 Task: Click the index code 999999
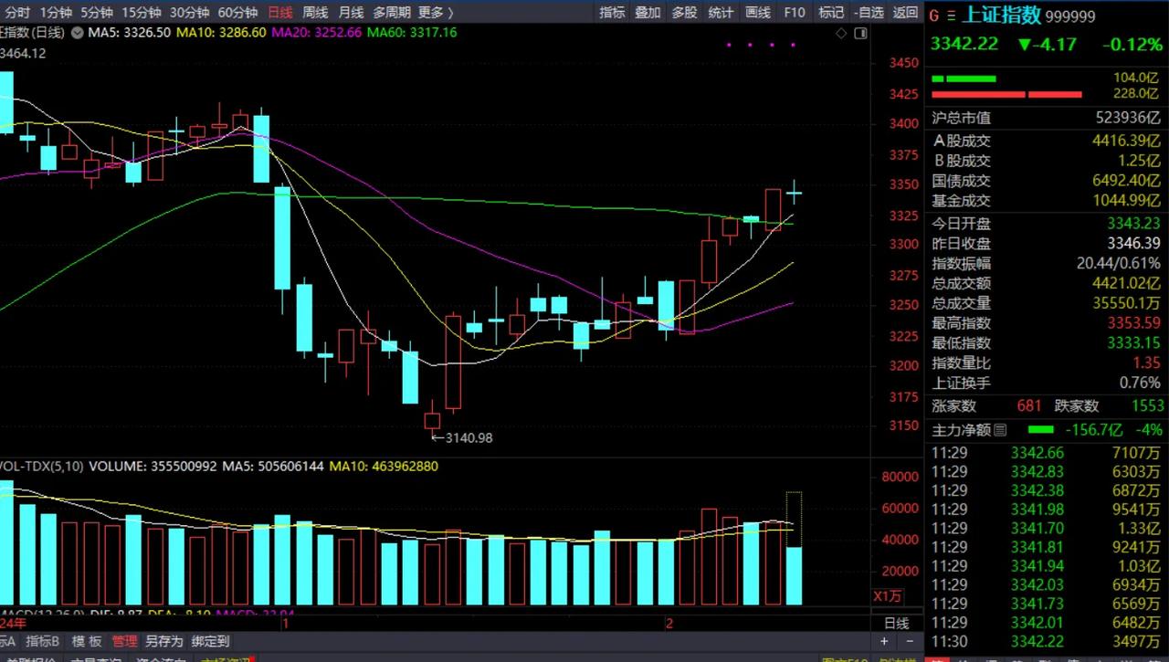click(1070, 16)
